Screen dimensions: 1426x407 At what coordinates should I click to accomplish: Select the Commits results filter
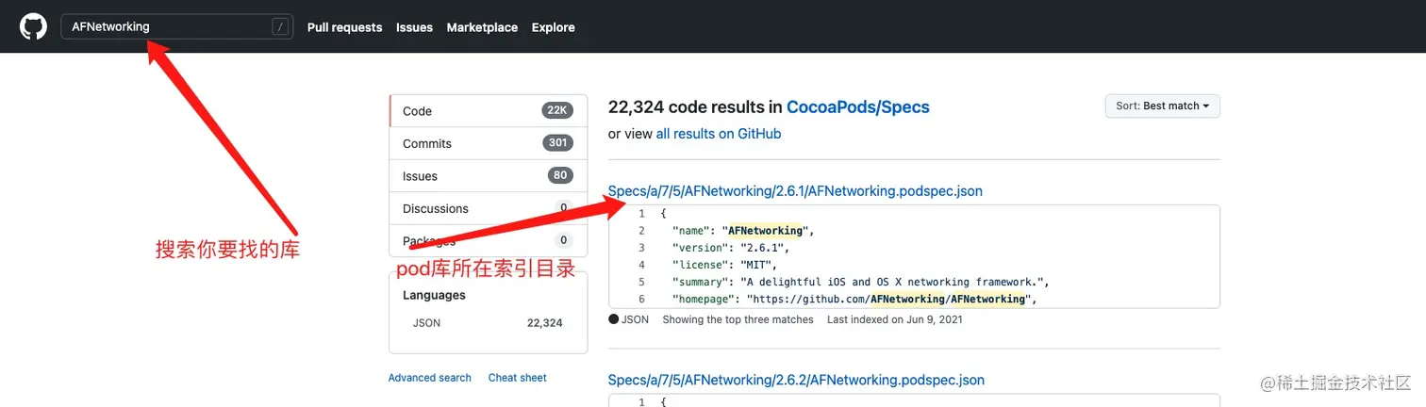(488, 143)
